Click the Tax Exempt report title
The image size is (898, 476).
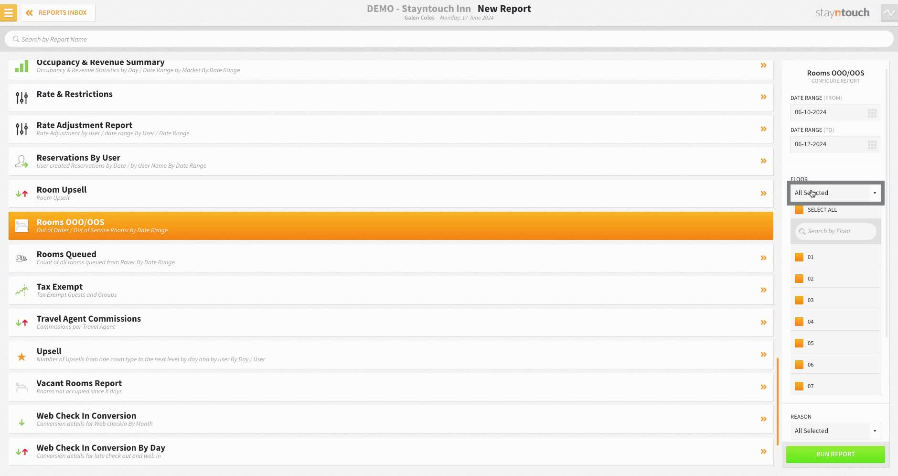pos(60,287)
